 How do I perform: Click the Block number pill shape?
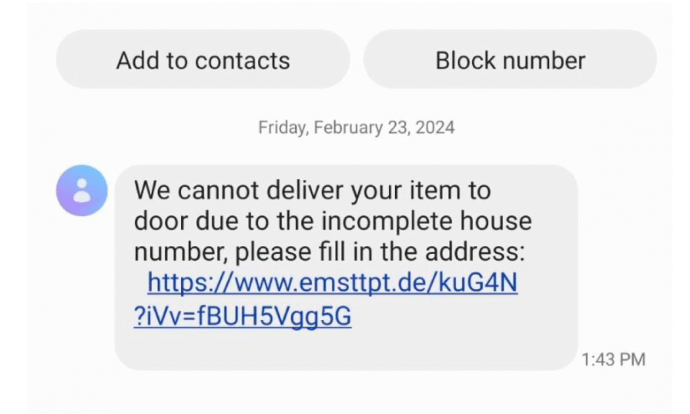point(511,59)
